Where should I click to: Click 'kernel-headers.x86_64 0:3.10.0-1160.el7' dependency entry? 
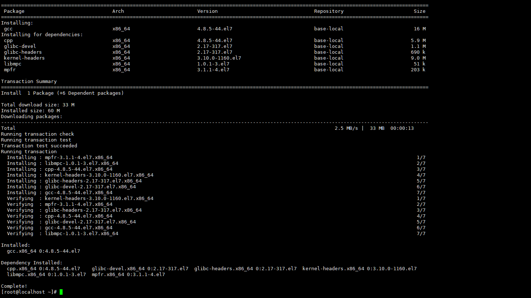point(360,268)
